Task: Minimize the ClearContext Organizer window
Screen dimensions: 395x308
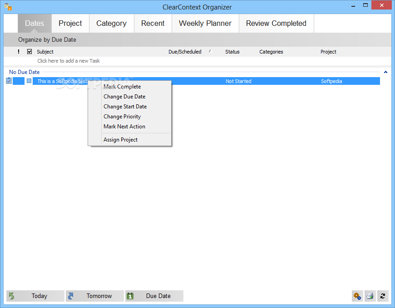Action: tap(353, 5)
